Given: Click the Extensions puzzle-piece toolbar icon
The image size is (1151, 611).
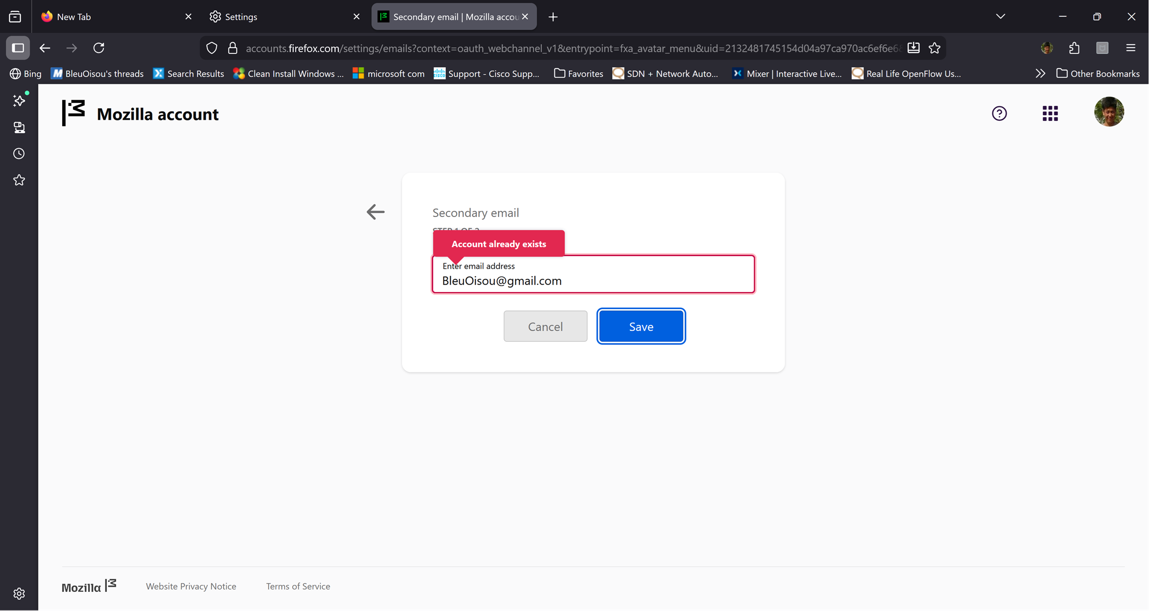Looking at the screenshot, I should coord(1074,48).
